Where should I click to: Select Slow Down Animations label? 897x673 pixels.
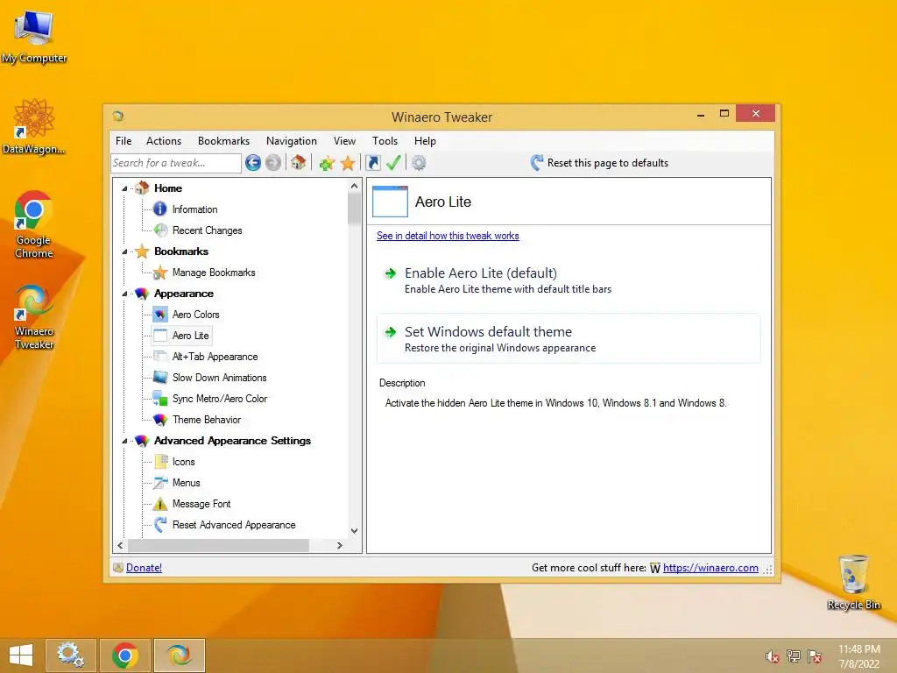click(x=220, y=378)
